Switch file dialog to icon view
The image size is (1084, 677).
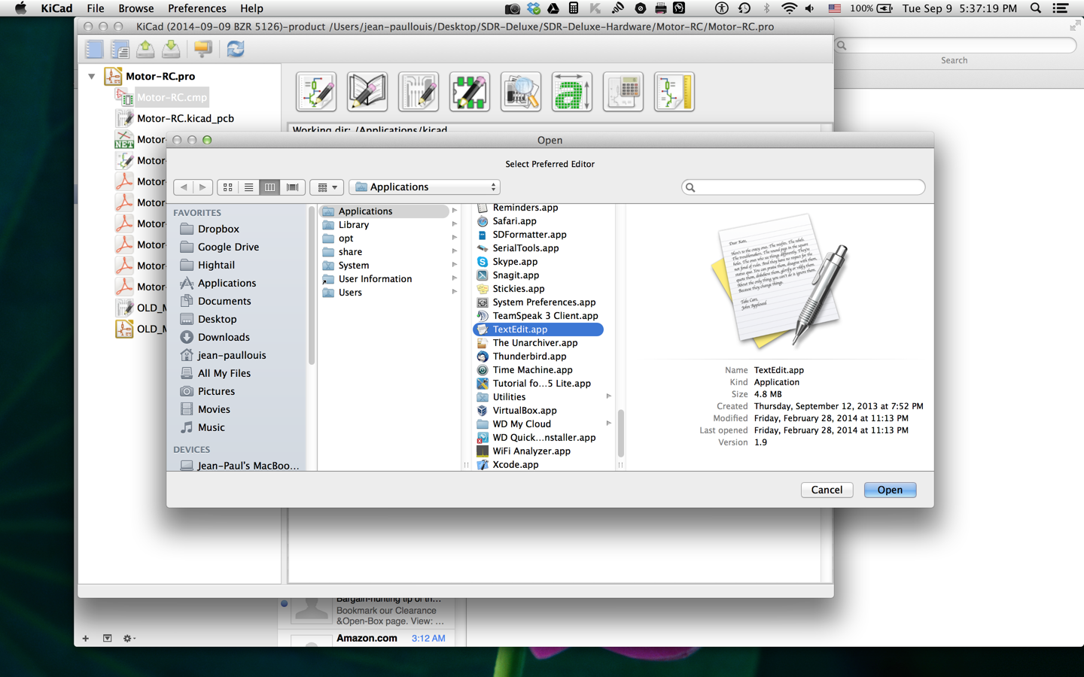tap(227, 187)
